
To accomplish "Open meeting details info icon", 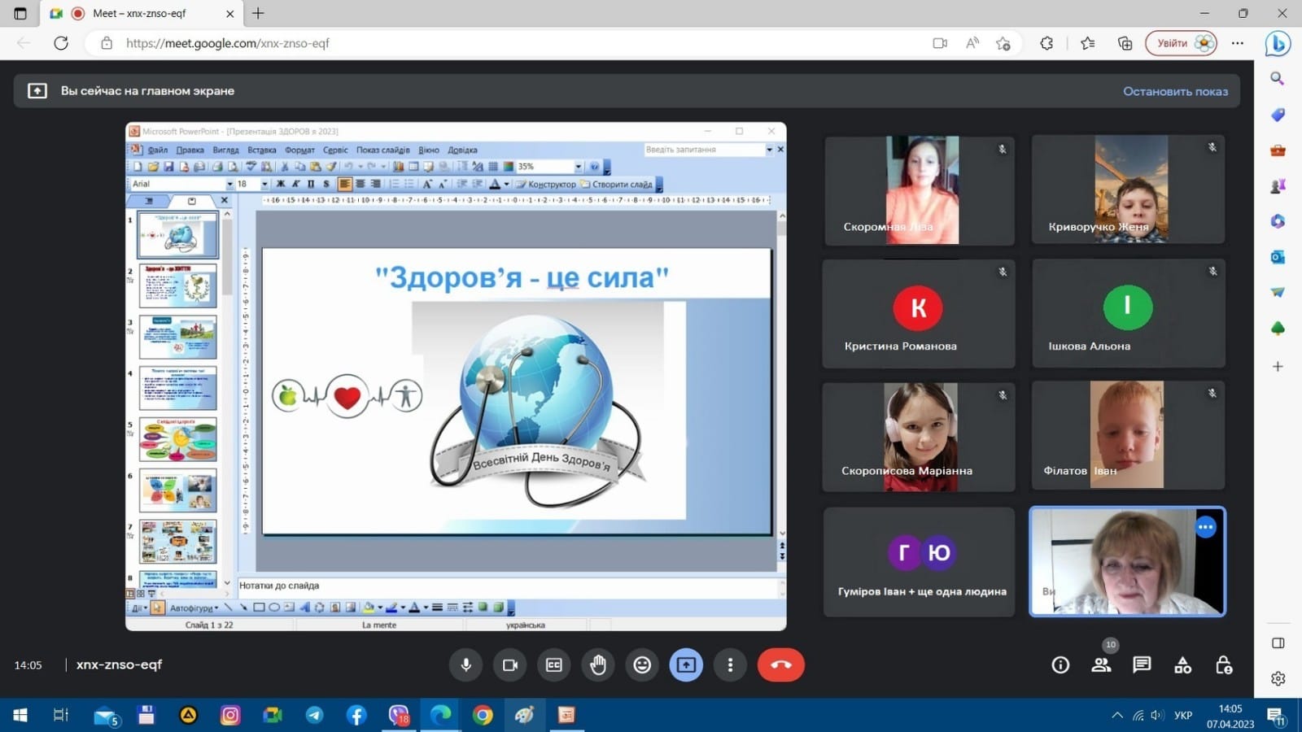I will [1060, 665].
